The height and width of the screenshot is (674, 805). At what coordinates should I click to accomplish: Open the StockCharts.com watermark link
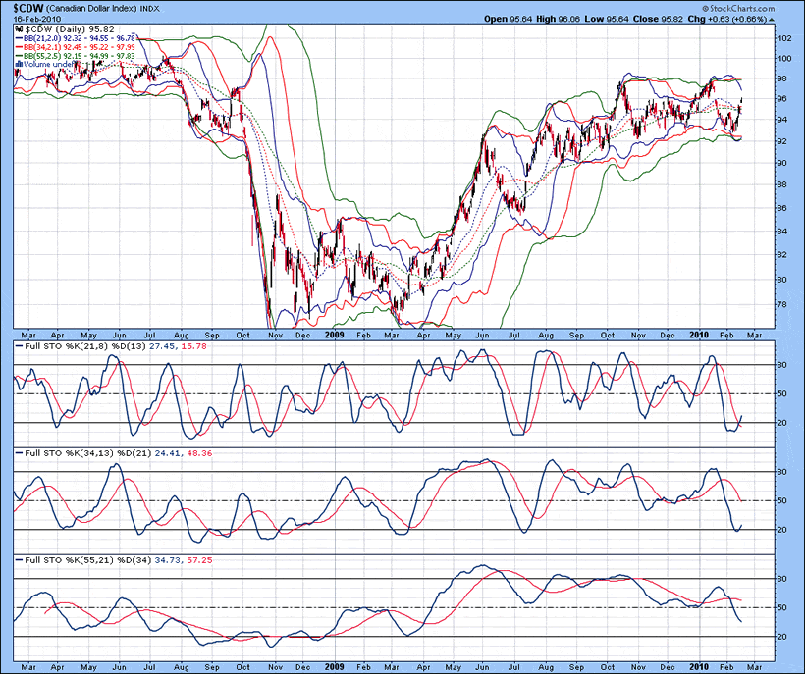(747, 8)
